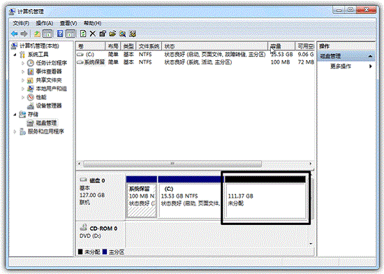Sort by the 状态 column header
The width and height of the screenshot is (384, 274).
pyautogui.click(x=214, y=46)
